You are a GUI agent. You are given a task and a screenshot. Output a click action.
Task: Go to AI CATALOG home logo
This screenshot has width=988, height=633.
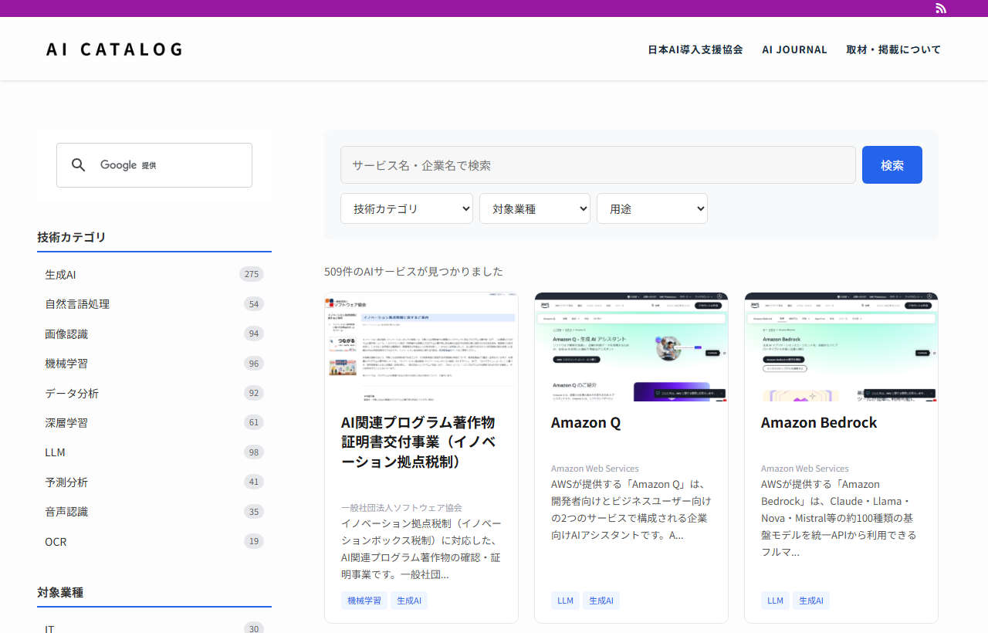point(114,49)
